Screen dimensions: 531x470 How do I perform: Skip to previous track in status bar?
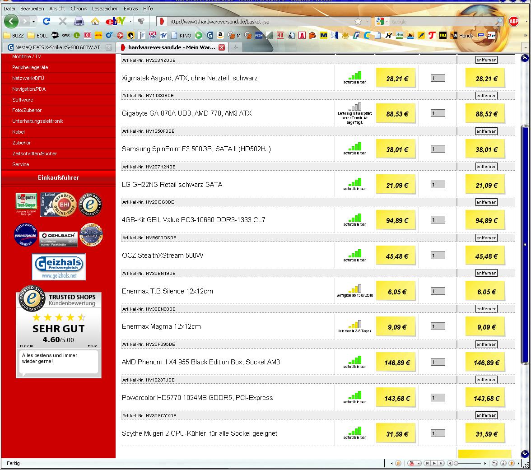pos(427,463)
